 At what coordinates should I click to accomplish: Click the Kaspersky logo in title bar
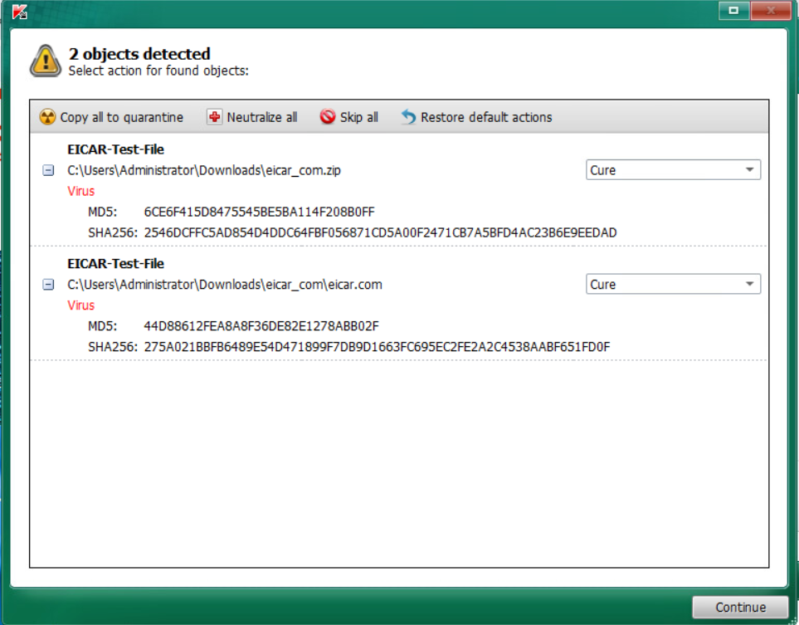pyautogui.click(x=19, y=12)
